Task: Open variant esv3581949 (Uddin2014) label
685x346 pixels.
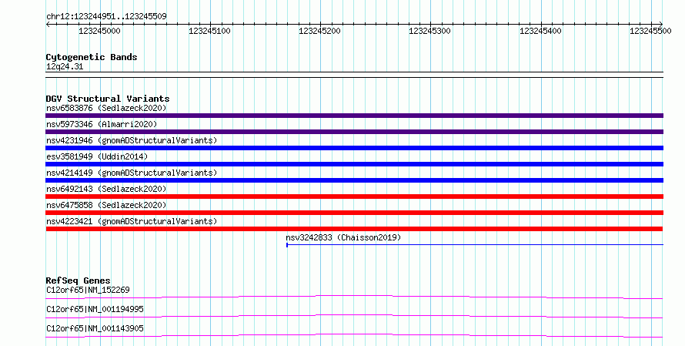Action: pyautogui.click(x=97, y=156)
